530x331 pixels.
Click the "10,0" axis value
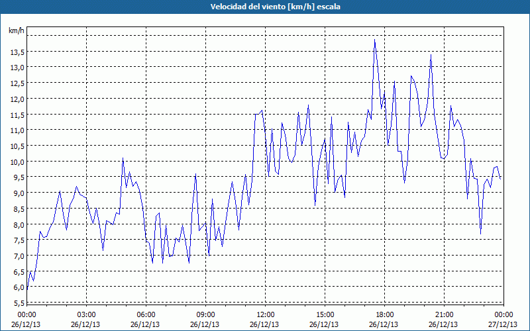18,162
